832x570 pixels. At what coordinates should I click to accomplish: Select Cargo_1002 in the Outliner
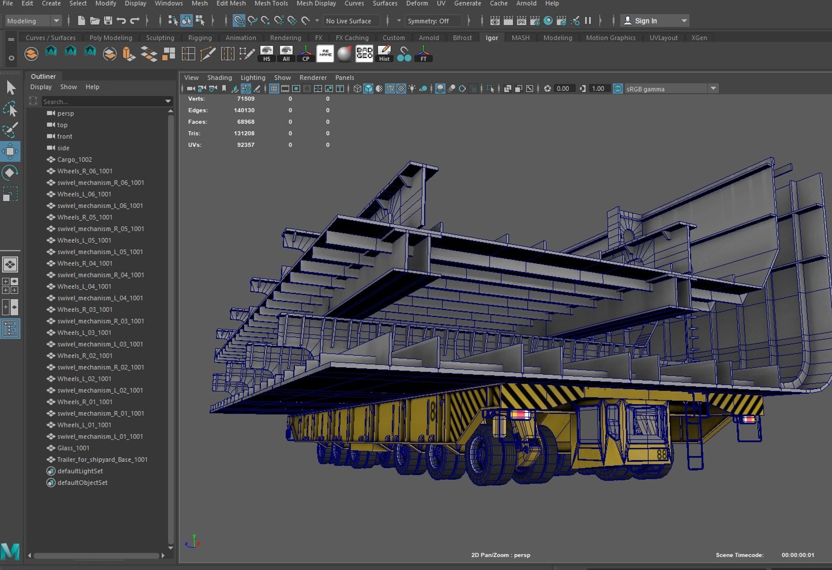74,159
